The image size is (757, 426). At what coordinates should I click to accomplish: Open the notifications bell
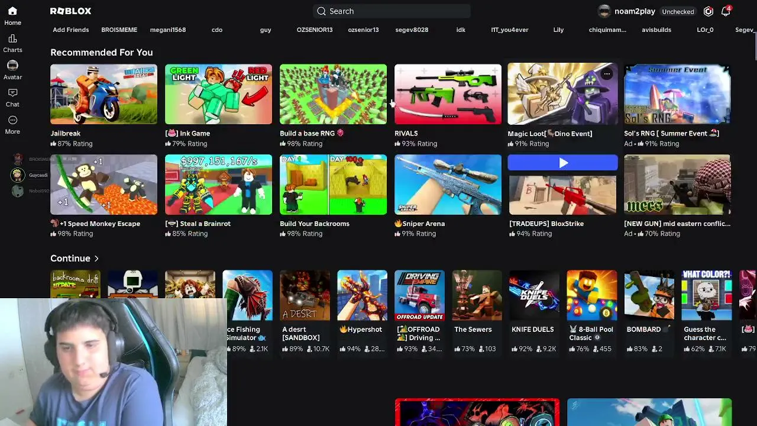click(726, 11)
